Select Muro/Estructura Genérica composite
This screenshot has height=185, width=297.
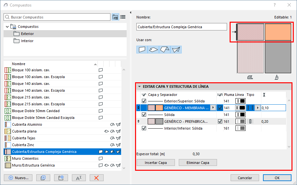pos(62,166)
